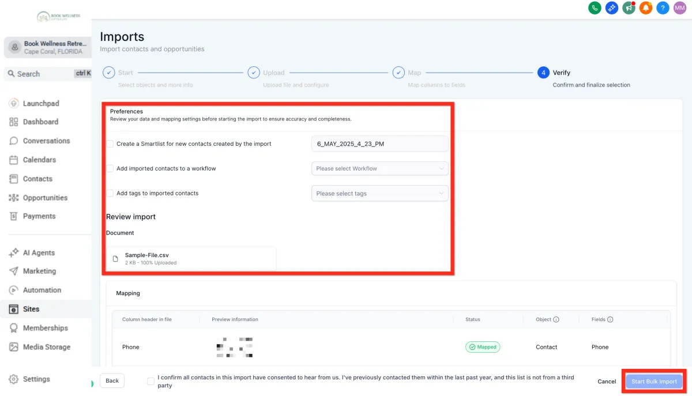Click the Smartlist name input field
The image size is (692, 396).
(379, 144)
